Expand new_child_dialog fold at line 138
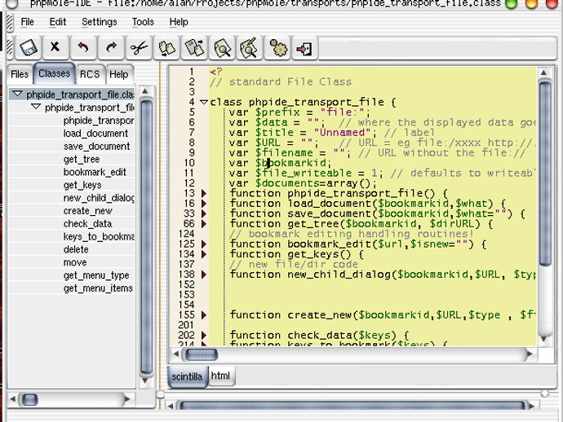The height and width of the screenshot is (422, 563). click(204, 275)
